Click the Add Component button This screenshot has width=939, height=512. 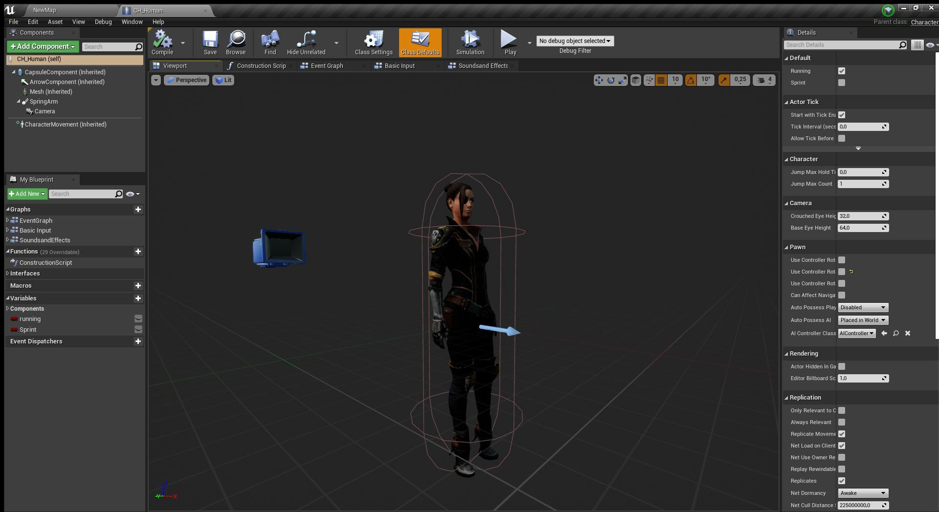[x=43, y=46]
